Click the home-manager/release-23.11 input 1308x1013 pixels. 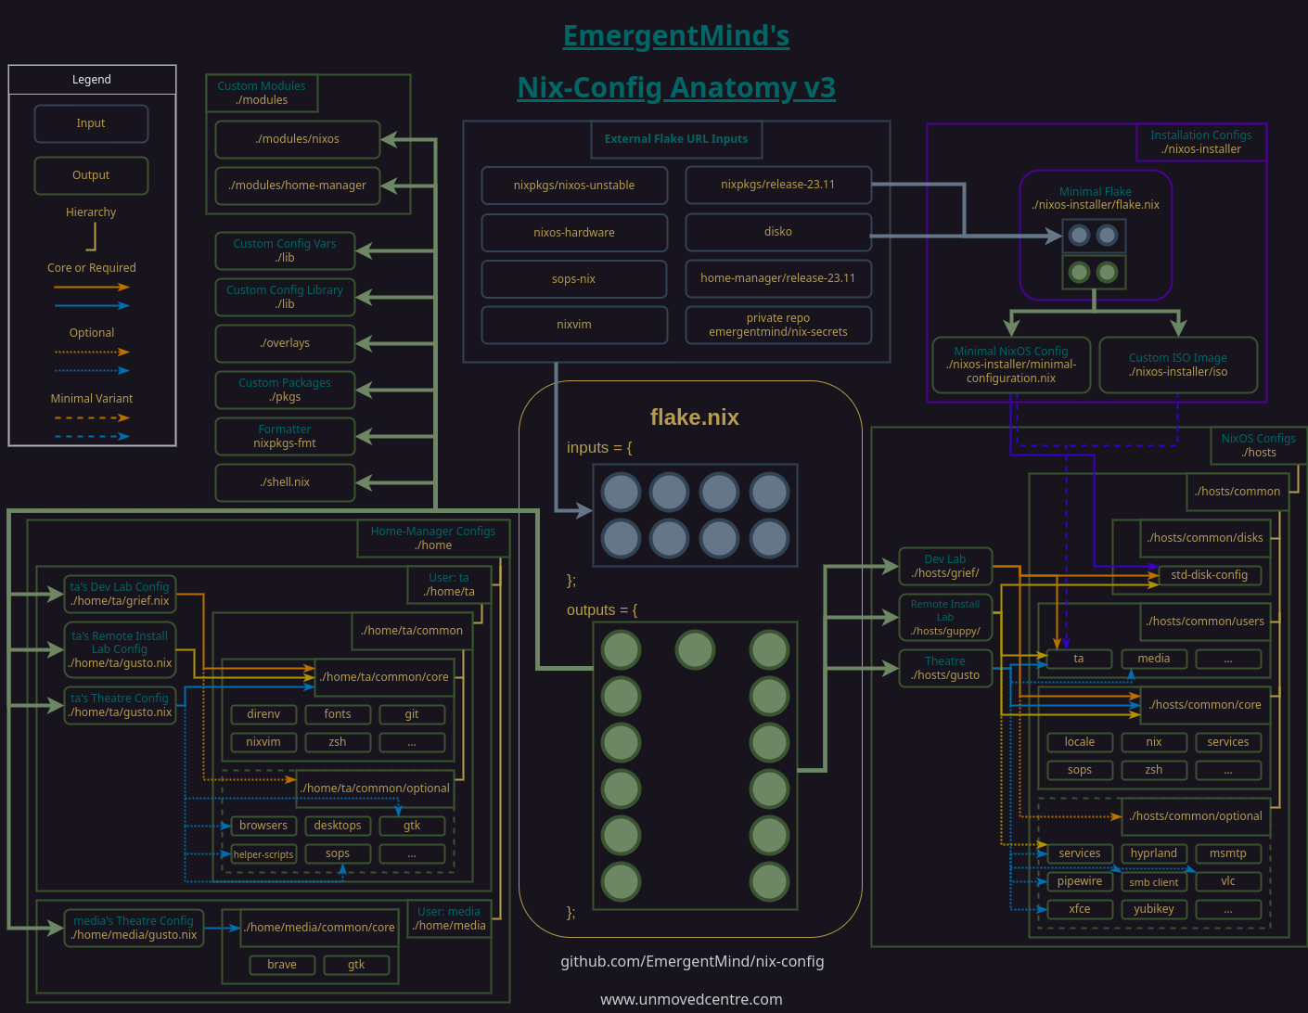778,278
